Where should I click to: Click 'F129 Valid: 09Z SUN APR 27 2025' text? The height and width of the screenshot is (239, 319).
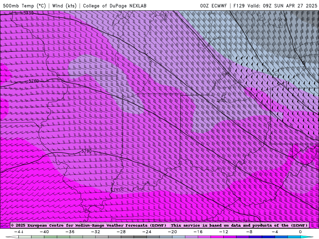275,6
